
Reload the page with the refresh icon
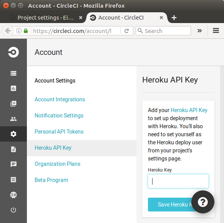coord(126,31)
